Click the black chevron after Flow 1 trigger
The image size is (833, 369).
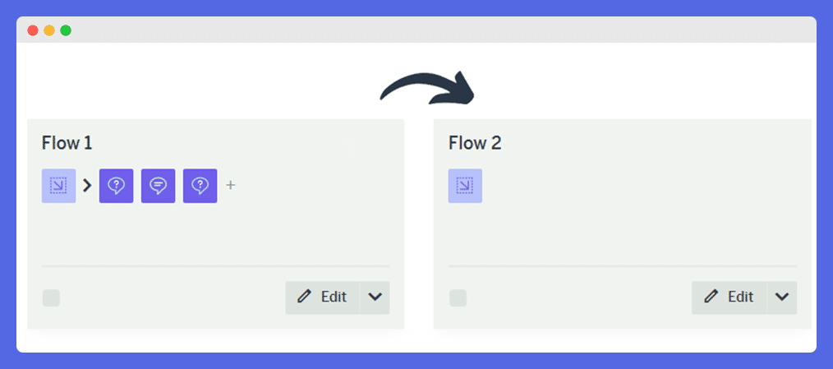coord(88,186)
